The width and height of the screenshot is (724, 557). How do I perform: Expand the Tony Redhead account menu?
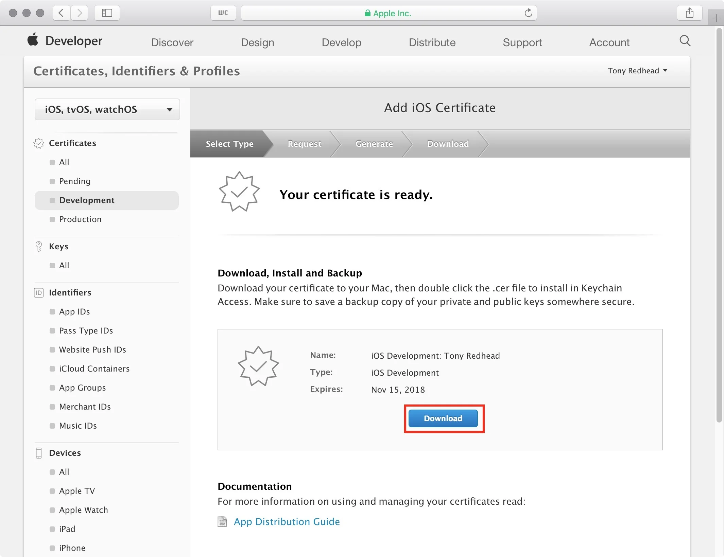point(637,71)
